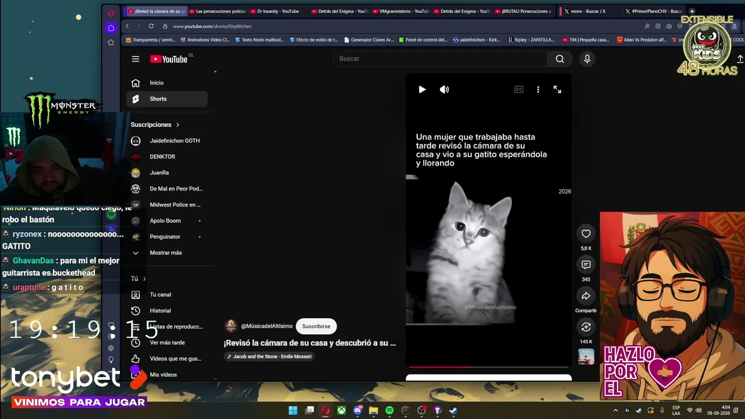Screen dimensions: 745x419
Task: Enter fullscreen mode for the Short
Action: (x=557, y=90)
